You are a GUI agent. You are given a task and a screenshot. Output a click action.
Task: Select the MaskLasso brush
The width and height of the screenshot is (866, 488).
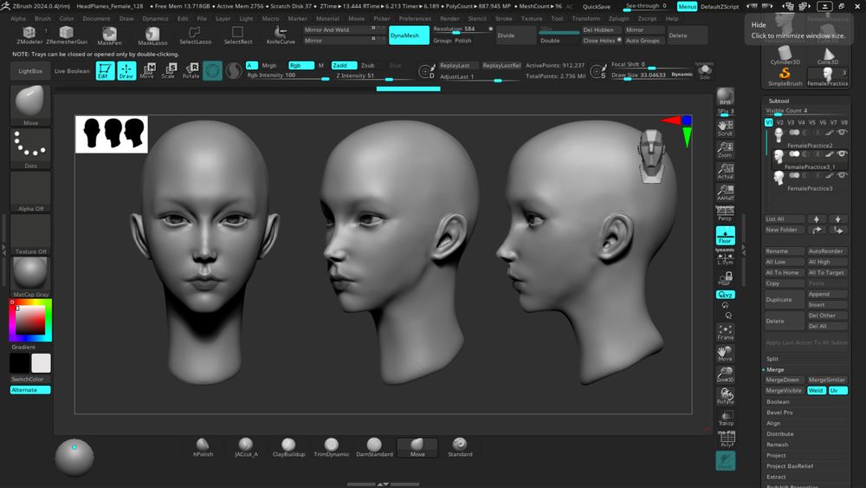(152, 36)
